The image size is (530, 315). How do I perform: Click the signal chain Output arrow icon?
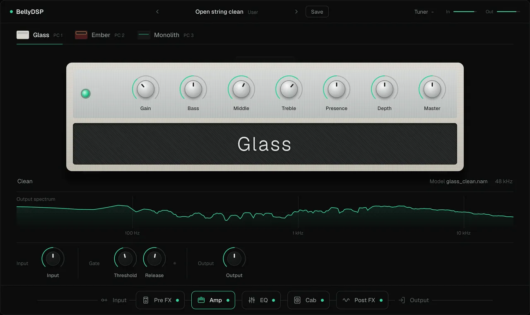[x=402, y=300]
